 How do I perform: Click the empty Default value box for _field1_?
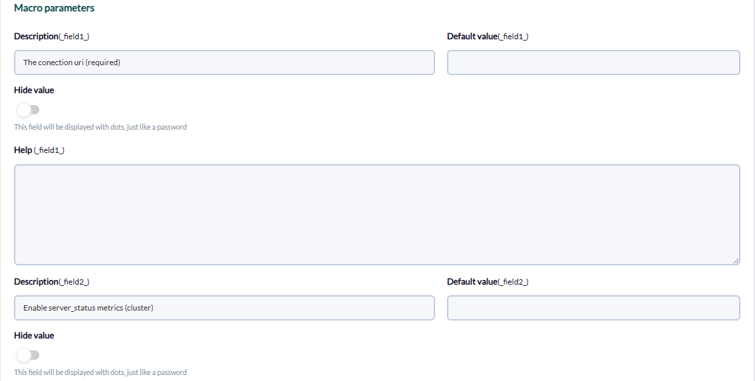[x=593, y=63]
